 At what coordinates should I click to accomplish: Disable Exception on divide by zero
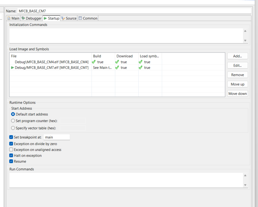tap(11, 144)
